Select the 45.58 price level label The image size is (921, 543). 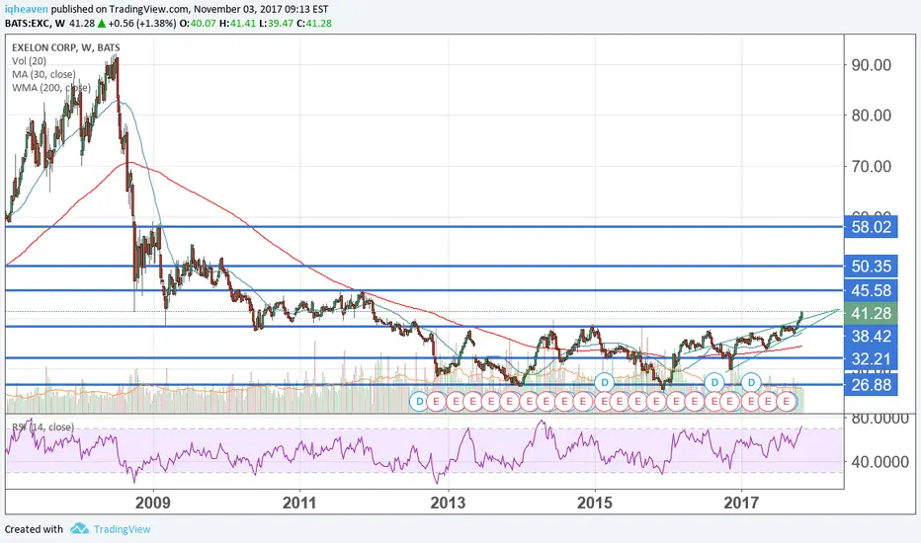[871, 290]
